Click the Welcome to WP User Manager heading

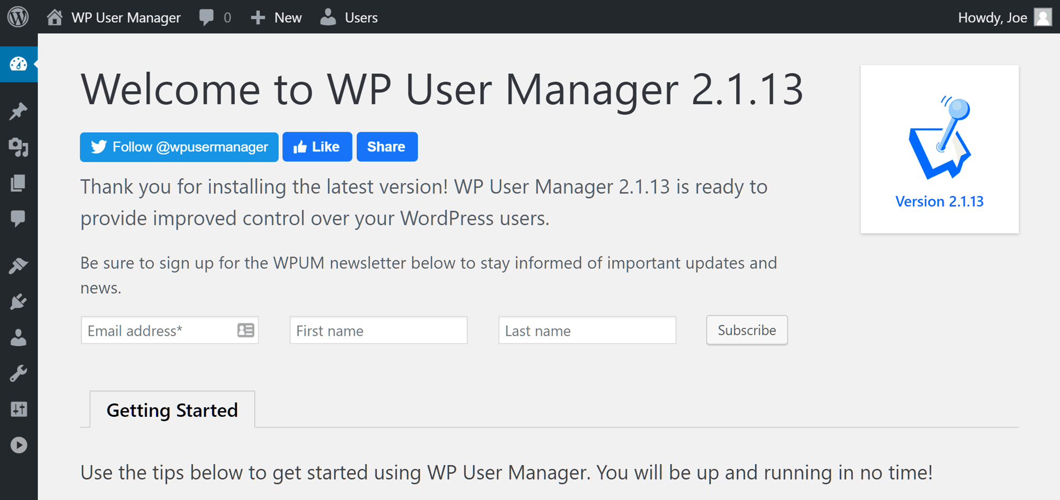point(441,89)
